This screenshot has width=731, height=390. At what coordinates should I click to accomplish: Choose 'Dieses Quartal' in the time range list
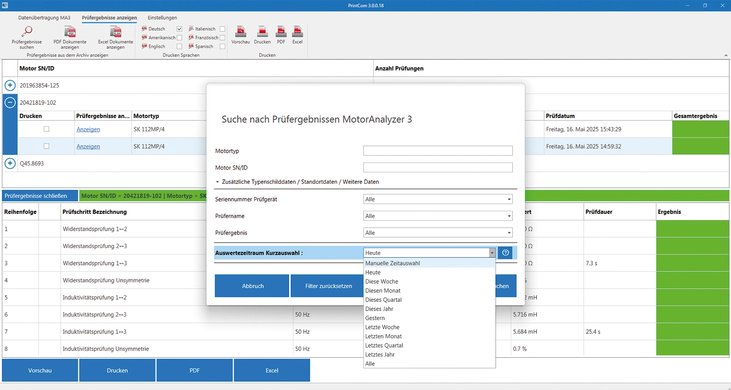[383, 300]
